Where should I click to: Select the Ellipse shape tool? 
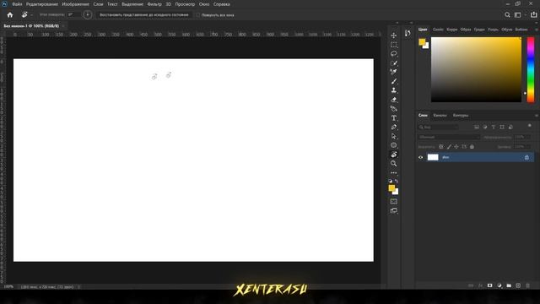point(394,145)
